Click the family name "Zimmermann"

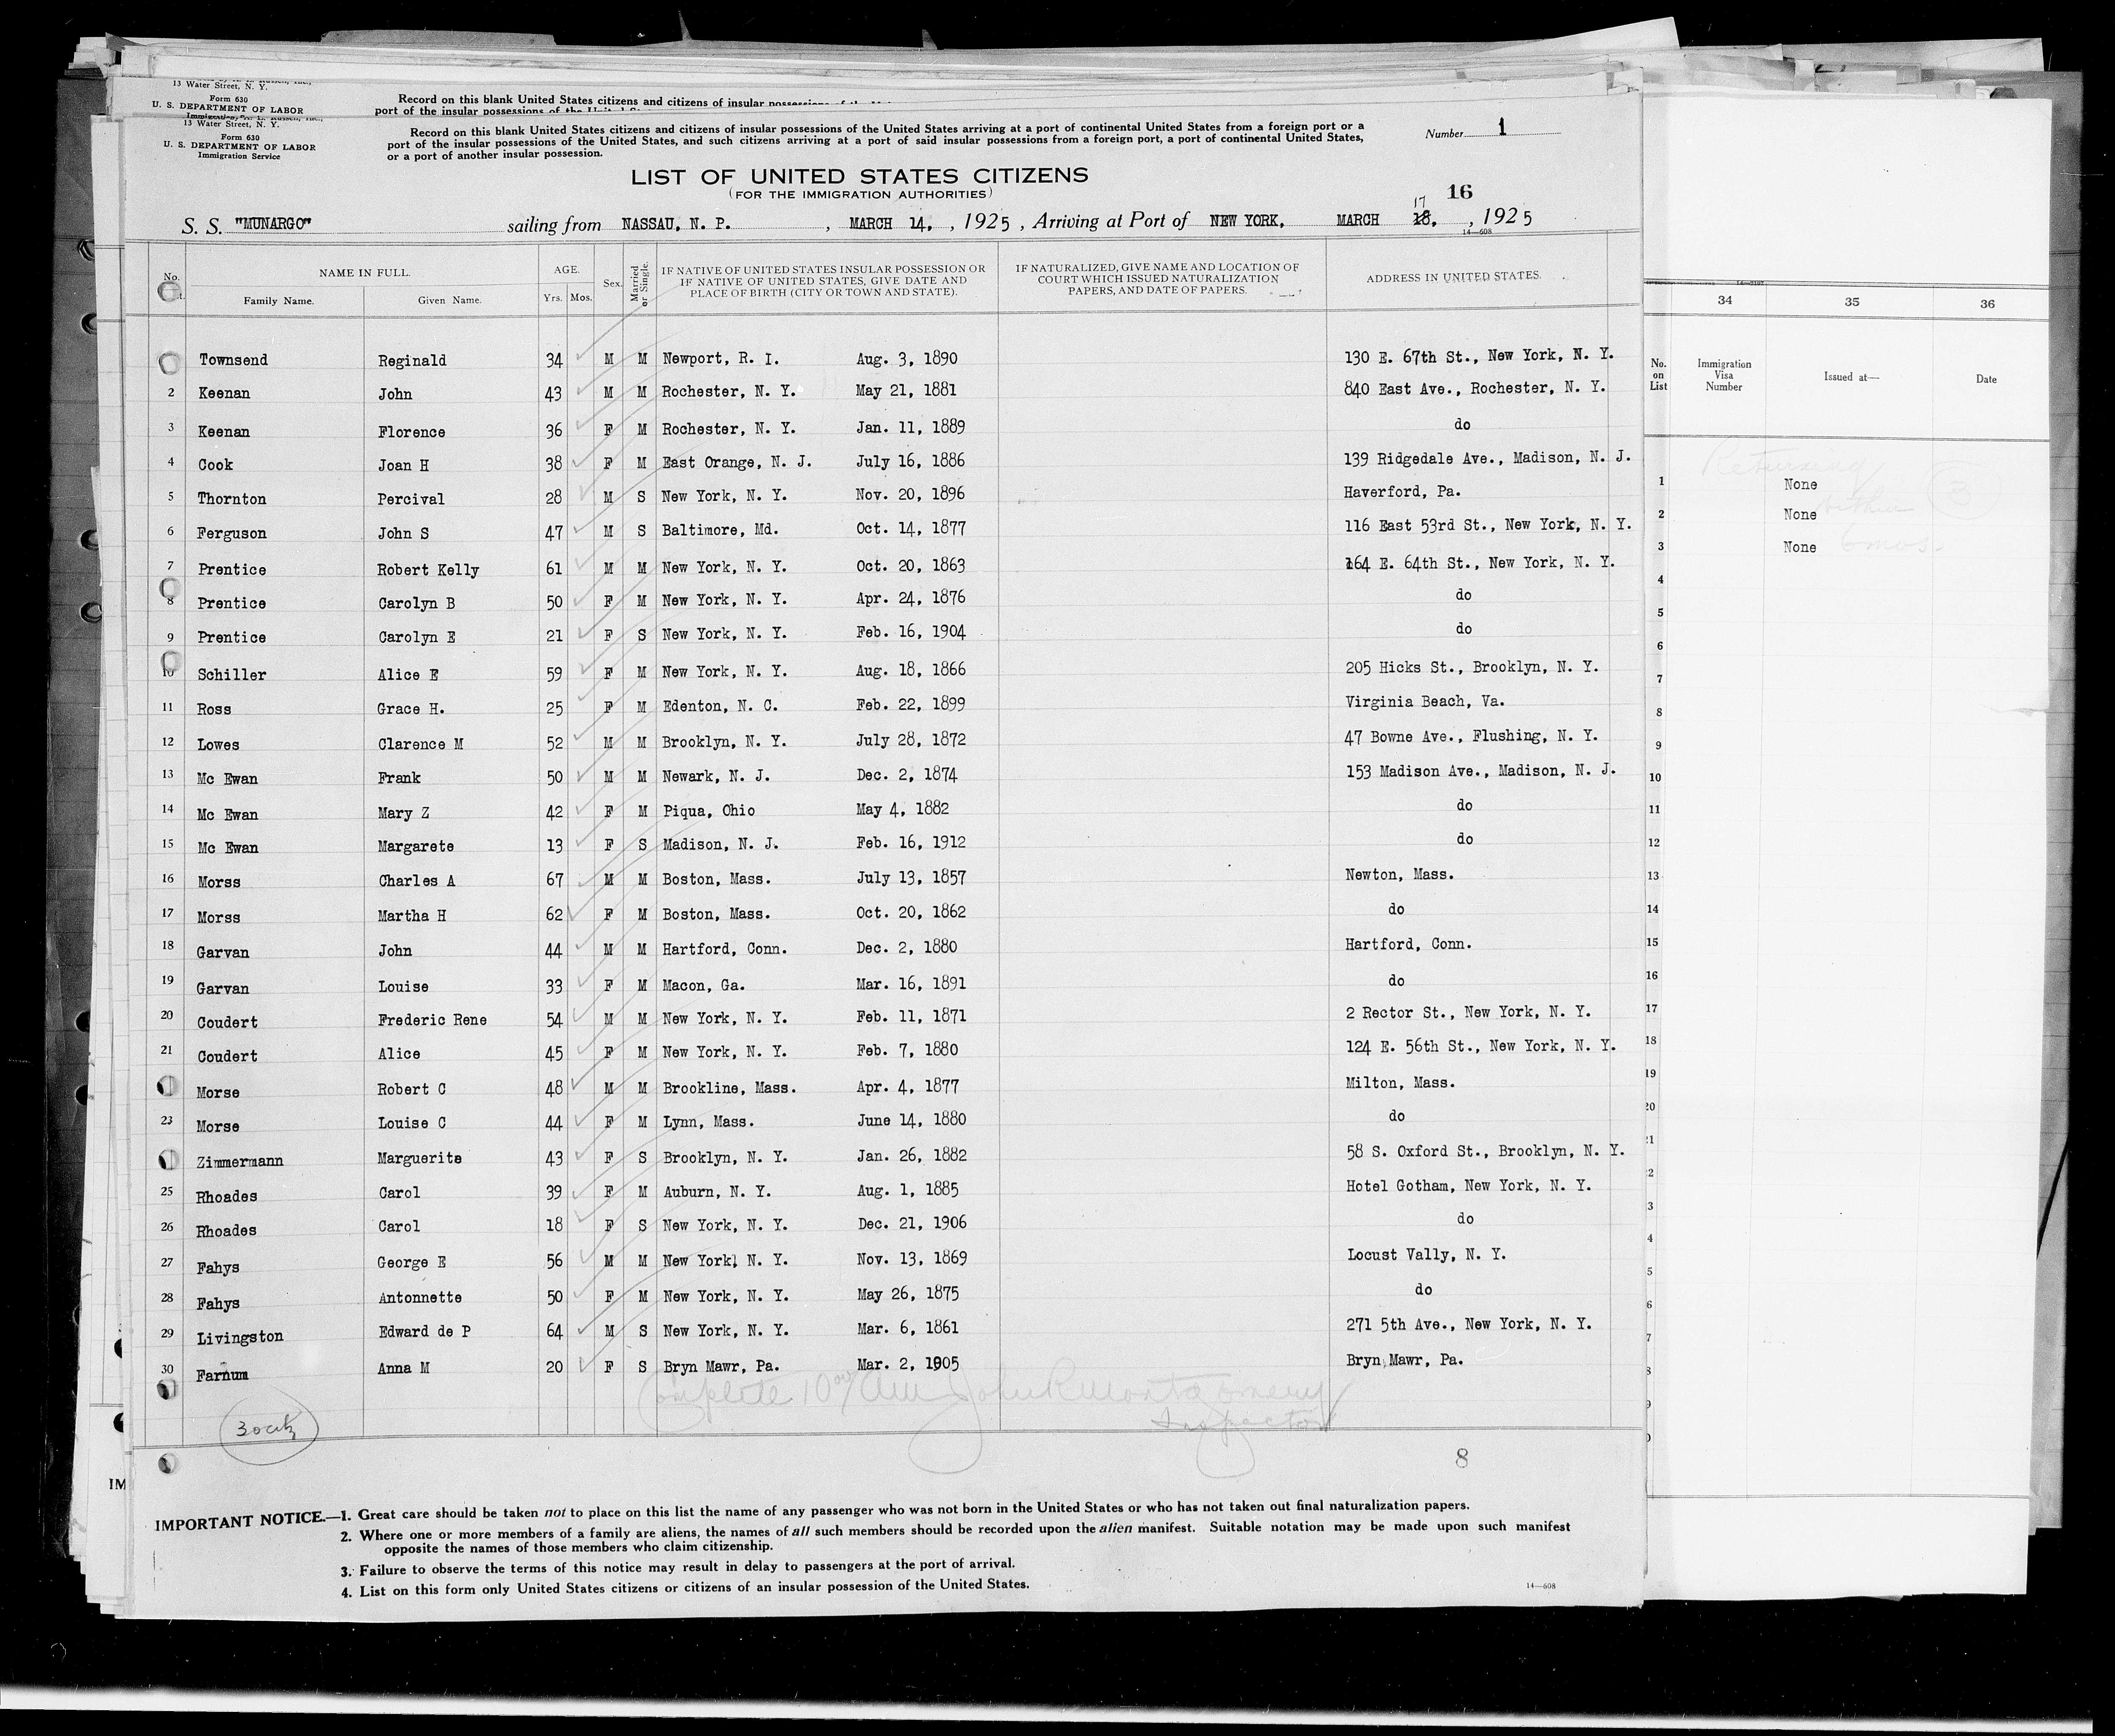(240, 1162)
